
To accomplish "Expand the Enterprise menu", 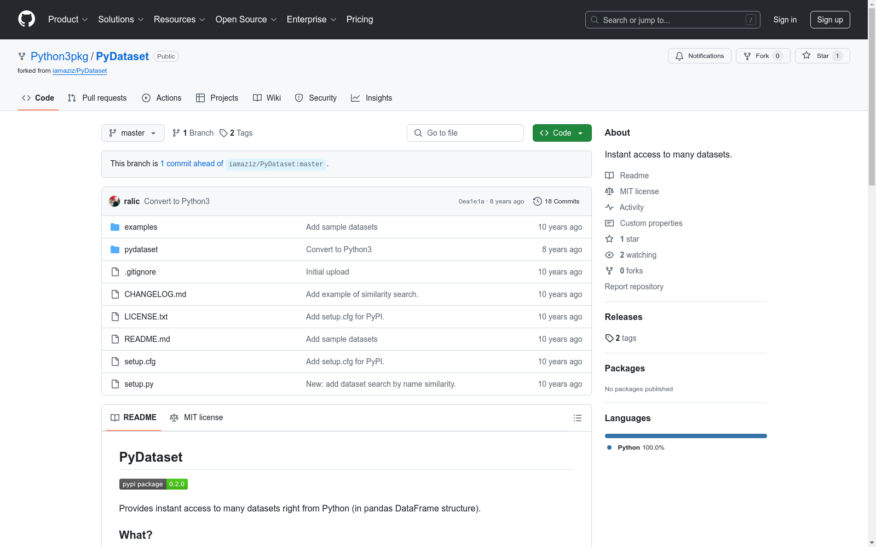I will [x=312, y=20].
